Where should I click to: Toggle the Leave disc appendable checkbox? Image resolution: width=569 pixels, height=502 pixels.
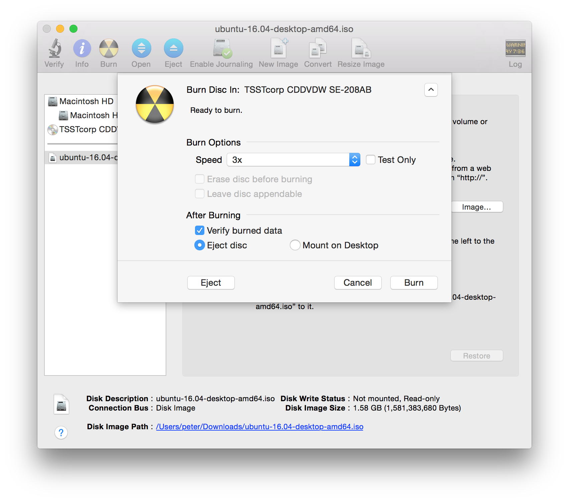click(200, 194)
